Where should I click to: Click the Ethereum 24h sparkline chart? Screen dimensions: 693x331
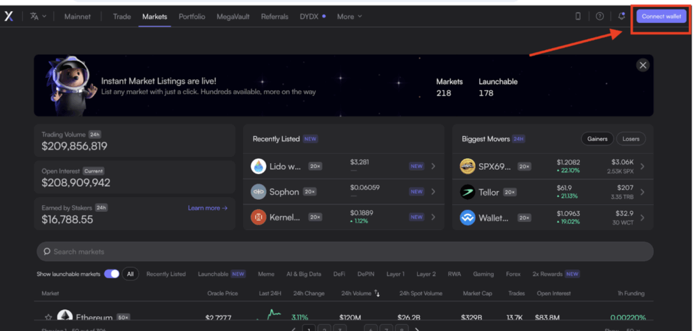269,315
